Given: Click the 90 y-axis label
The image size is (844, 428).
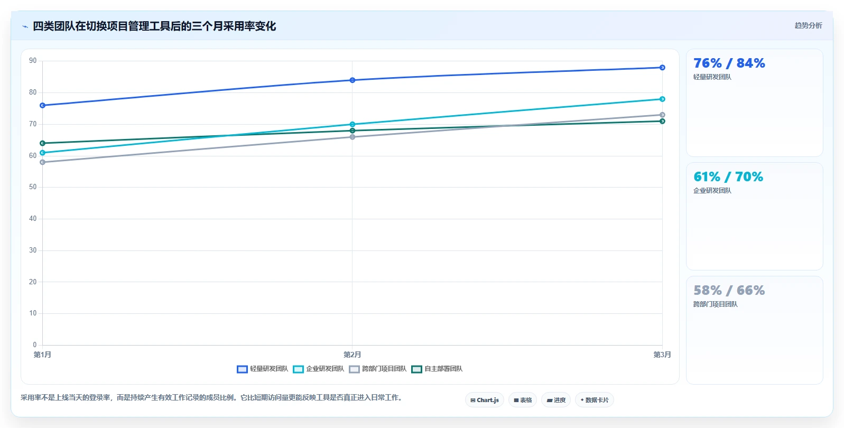Looking at the screenshot, I should pos(33,61).
